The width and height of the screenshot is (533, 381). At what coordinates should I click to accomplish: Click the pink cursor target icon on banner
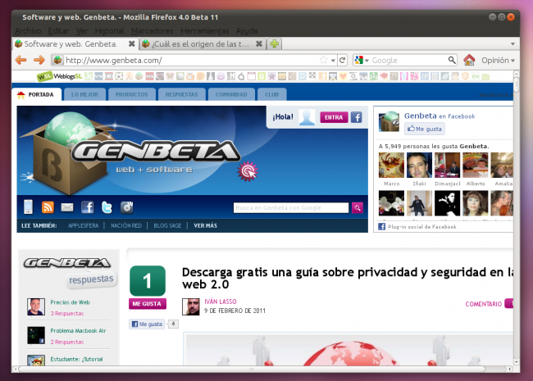[248, 170]
